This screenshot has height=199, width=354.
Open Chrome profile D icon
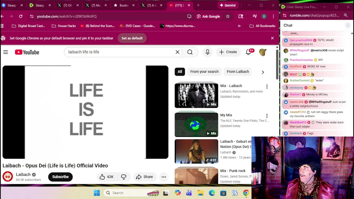pos(264,16)
